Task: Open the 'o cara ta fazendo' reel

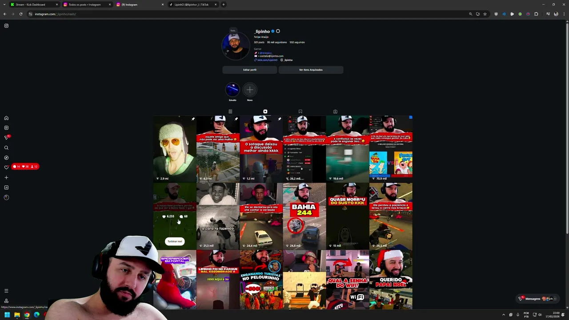Action: (x=218, y=216)
